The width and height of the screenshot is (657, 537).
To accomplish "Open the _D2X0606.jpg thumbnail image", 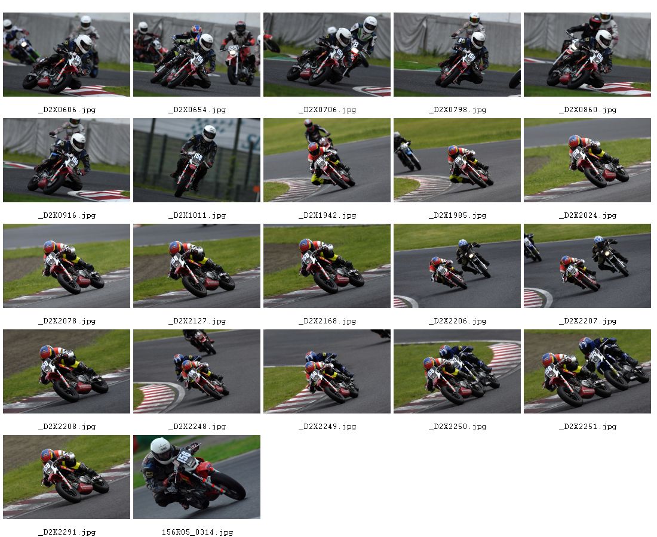I will pyautogui.click(x=66, y=54).
